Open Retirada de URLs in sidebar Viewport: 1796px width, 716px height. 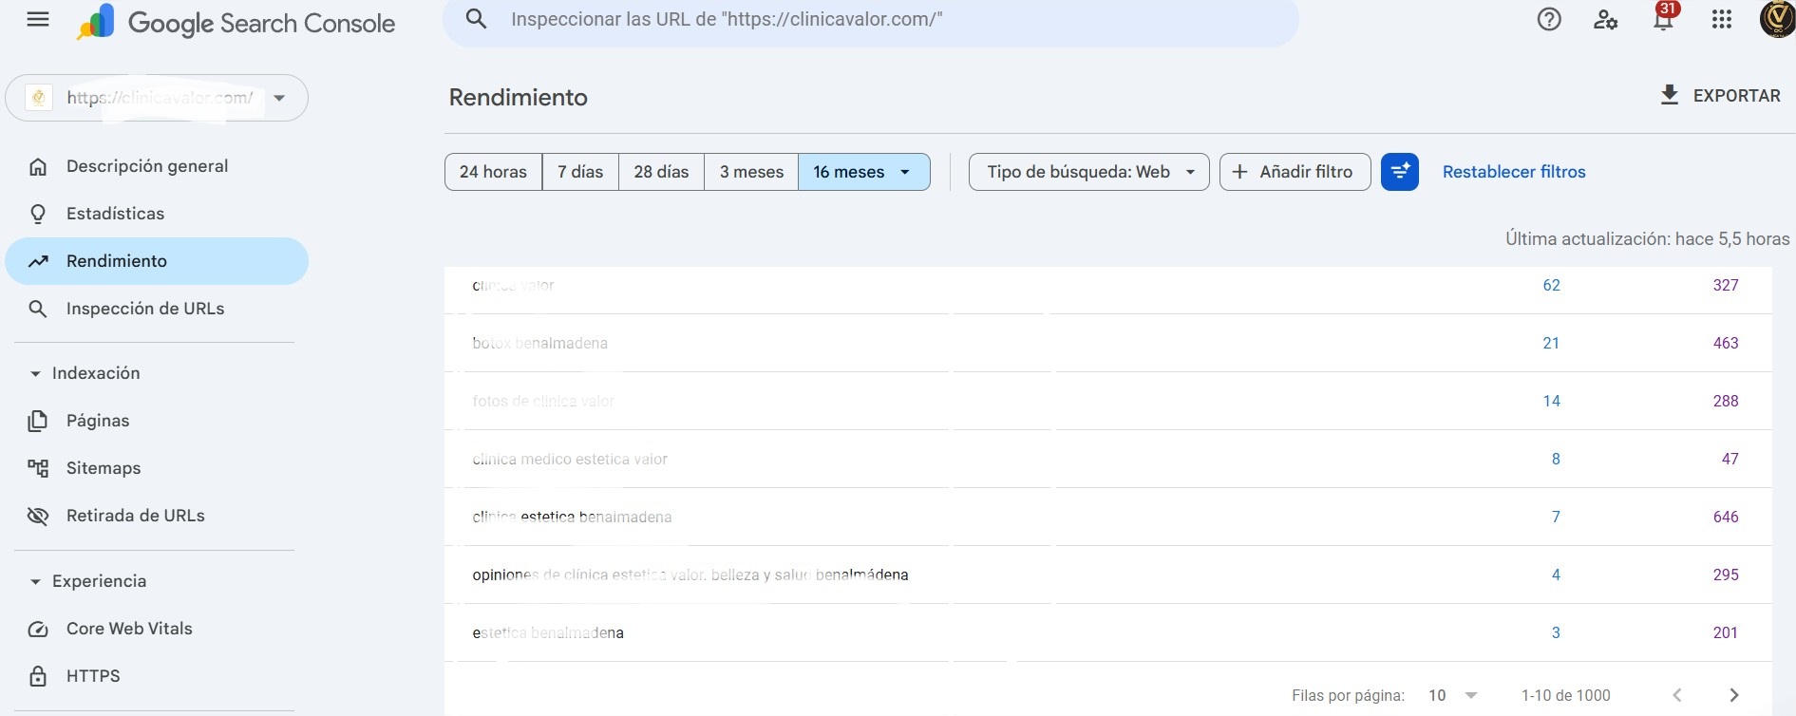click(x=157, y=516)
